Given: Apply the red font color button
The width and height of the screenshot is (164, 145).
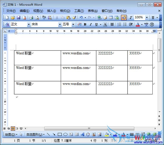Looking at the screenshot, I should click(x=138, y=24).
